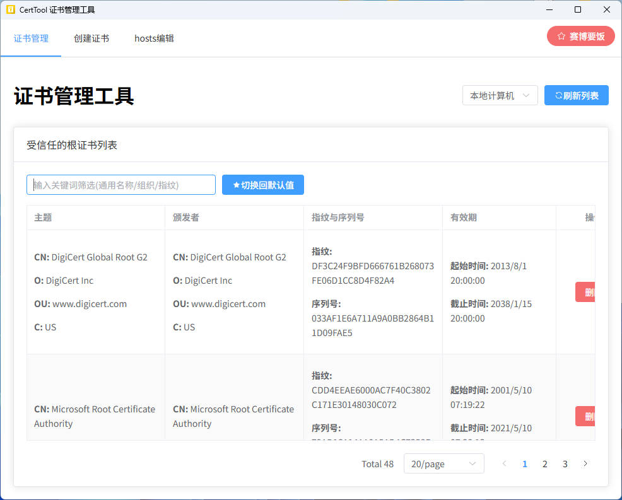
Task: Click subject OU: www.digicert.com text
Action: click(x=81, y=304)
